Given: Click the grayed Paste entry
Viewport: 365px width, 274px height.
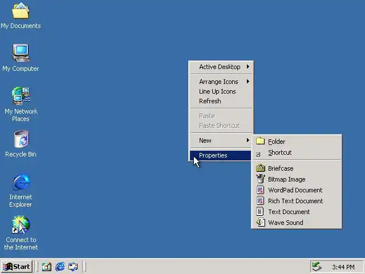Looking at the screenshot, I should click(221, 116).
